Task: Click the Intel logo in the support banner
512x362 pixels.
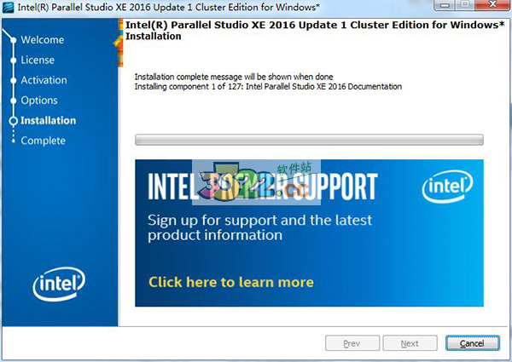Action: pos(447,187)
